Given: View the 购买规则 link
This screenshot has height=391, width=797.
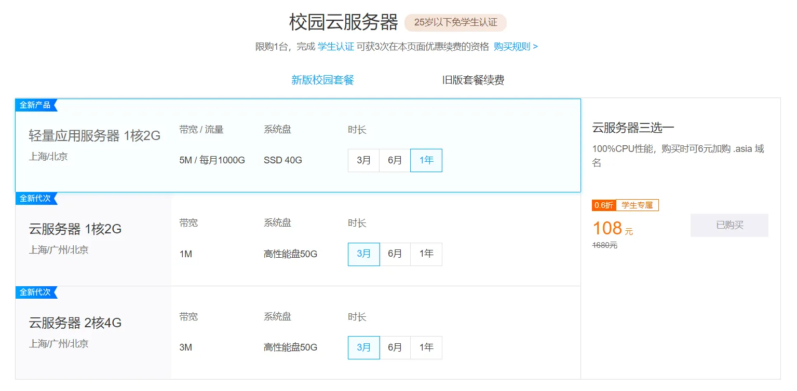Looking at the screenshot, I should click(x=515, y=47).
